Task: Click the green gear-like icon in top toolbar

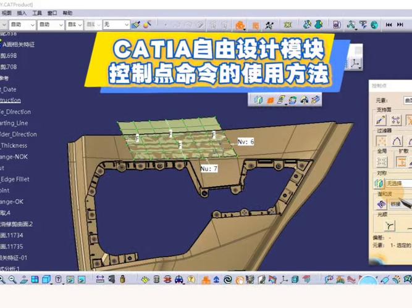Action: click(288, 25)
